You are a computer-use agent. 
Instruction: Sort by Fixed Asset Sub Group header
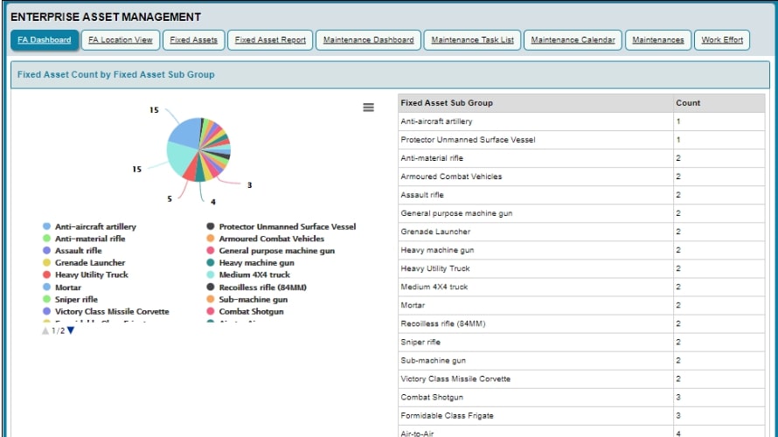447,103
